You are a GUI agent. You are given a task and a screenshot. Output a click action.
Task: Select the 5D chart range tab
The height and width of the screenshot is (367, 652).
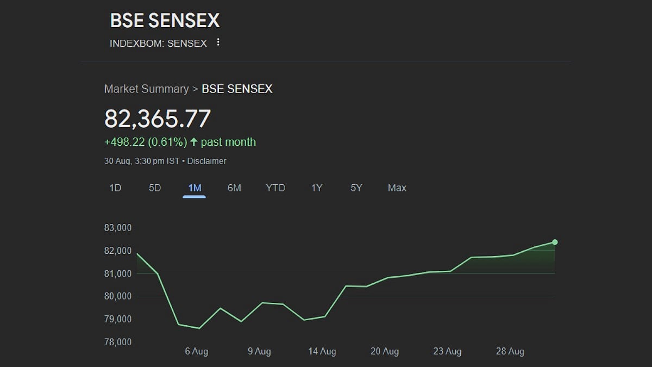pyautogui.click(x=155, y=188)
